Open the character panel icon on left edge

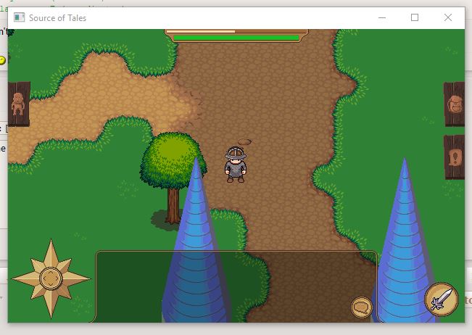click(19, 104)
